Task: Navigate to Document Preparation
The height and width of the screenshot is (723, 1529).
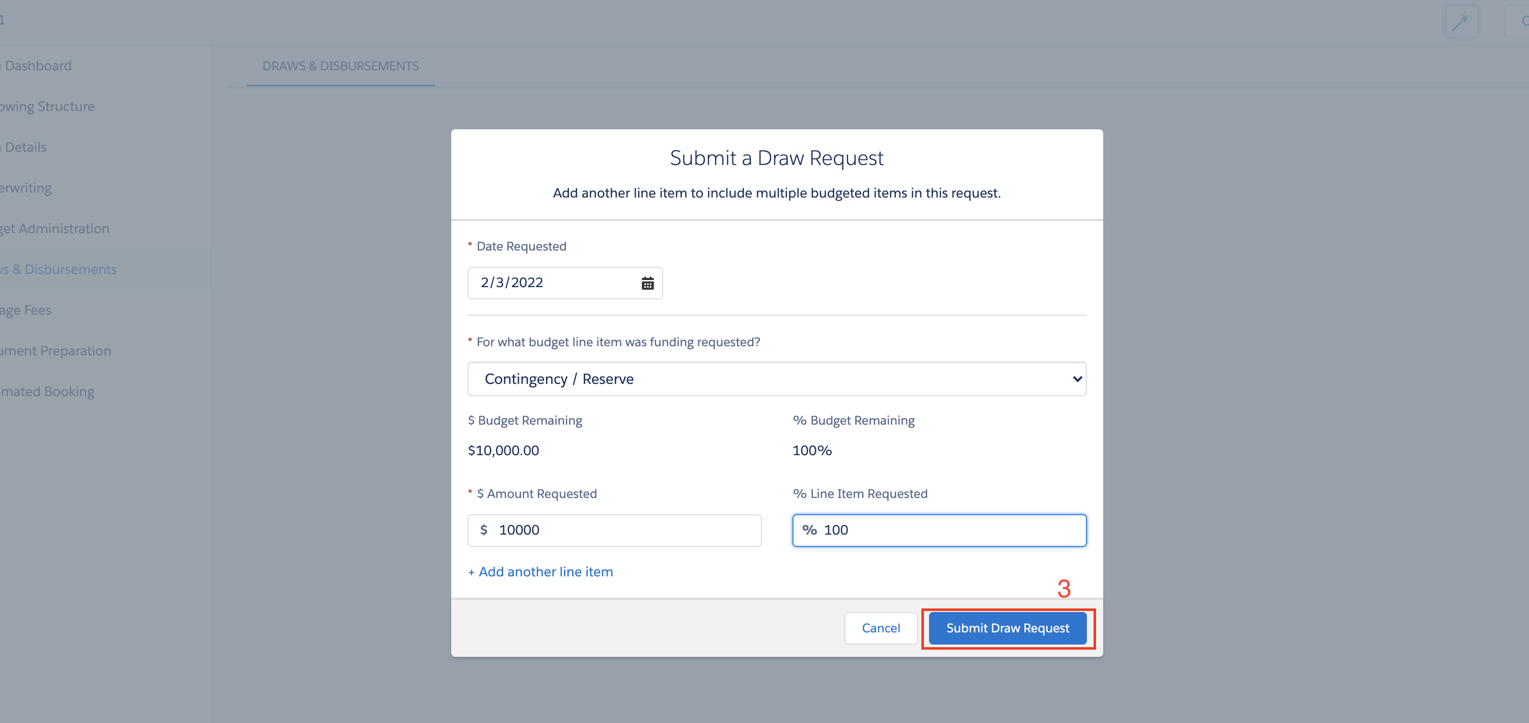Action: [x=55, y=350]
